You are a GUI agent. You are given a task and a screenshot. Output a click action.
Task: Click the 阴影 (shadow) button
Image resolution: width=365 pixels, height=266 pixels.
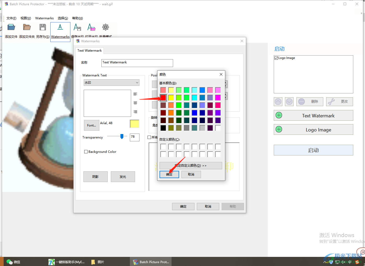(x=95, y=177)
